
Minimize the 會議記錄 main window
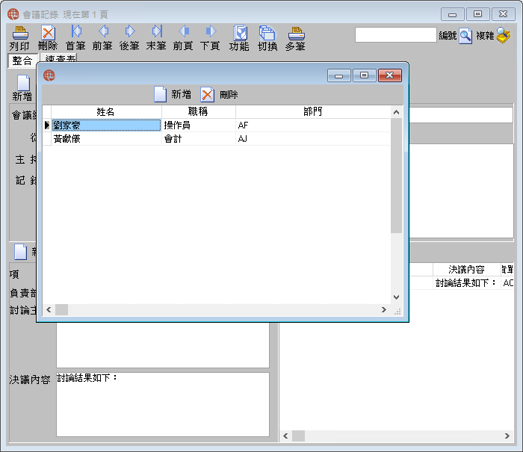click(x=452, y=14)
